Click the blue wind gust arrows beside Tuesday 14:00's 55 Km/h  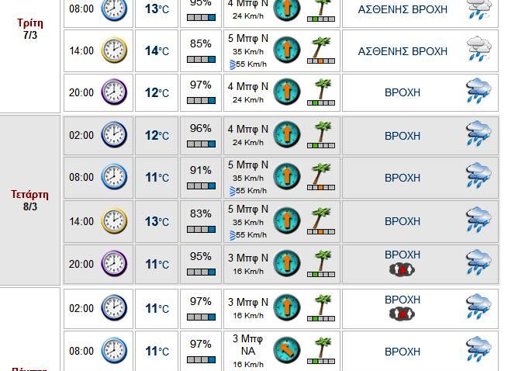click(x=233, y=64)
